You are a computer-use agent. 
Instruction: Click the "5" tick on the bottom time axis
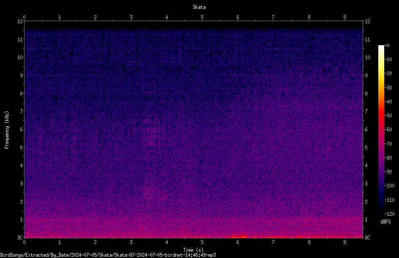tap(202, 242)
